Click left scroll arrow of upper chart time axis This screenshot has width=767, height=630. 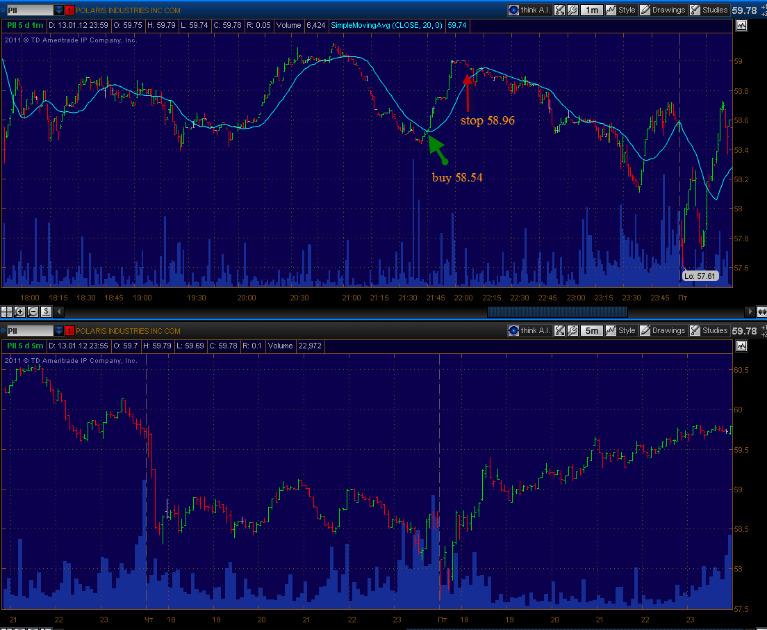pos(59,312)
